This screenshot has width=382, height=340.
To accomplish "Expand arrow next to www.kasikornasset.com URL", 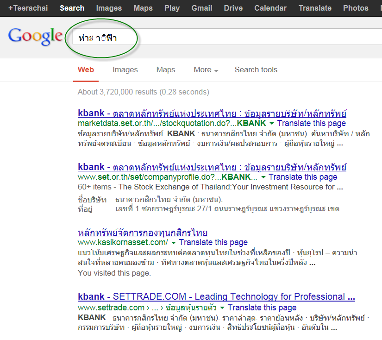I will click(x=174, y=243).
